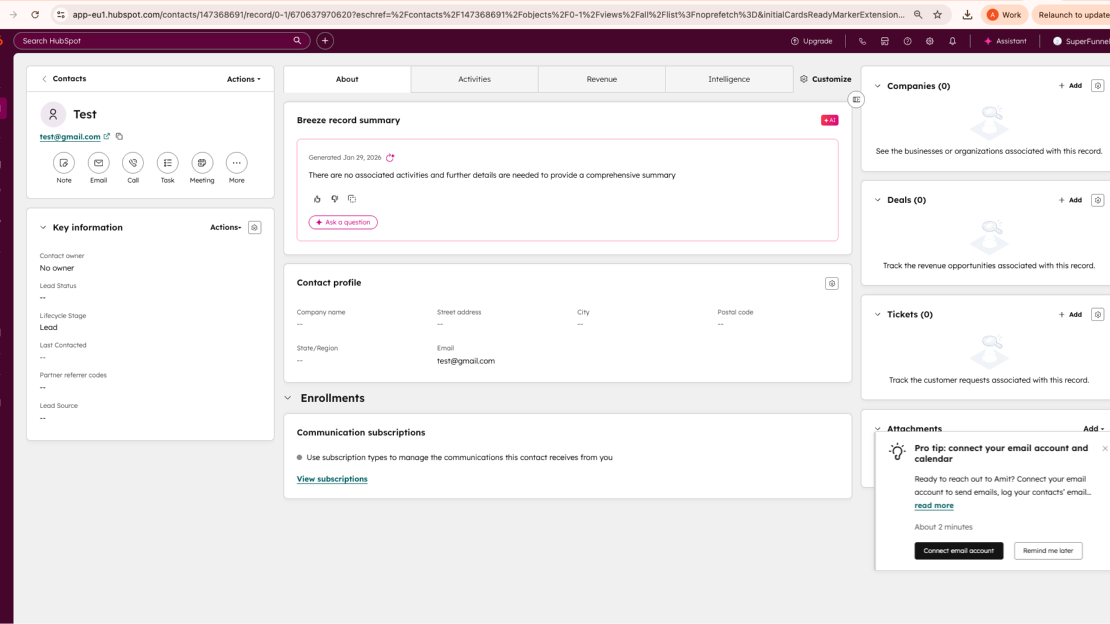Open Contact profile card settings gear
The width and height of the screenshot is (1110, 624).
pyautogui.click(x=831, y=284)
